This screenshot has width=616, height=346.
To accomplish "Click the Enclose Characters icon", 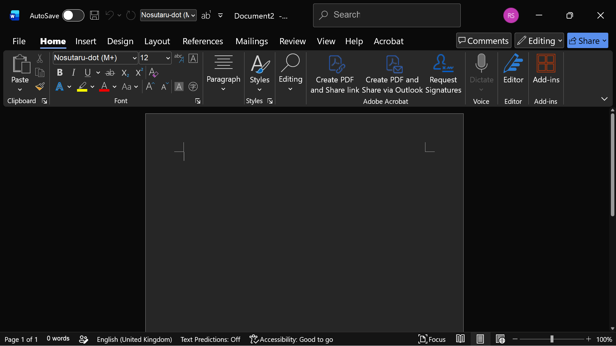I will 193,86.
